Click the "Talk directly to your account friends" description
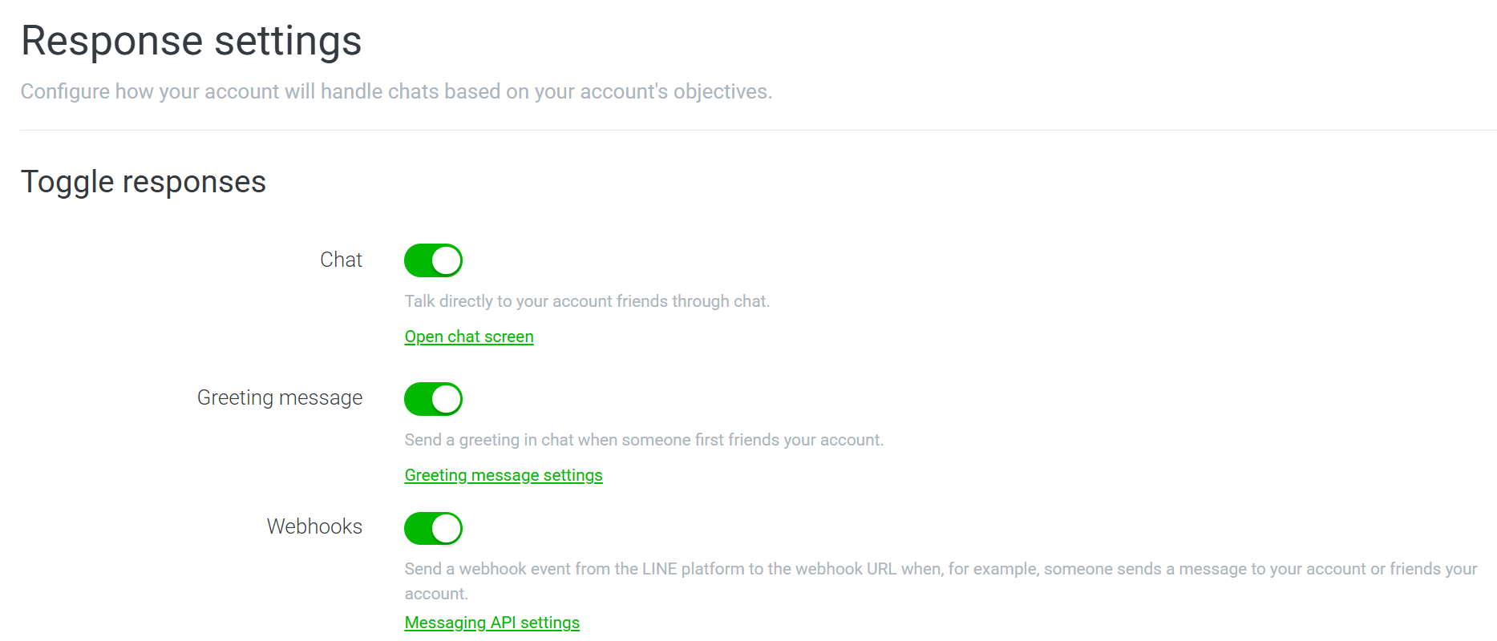 click(587, 301)
